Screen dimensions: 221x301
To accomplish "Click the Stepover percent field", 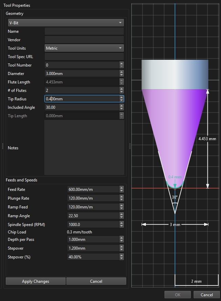I will [93, 257].
